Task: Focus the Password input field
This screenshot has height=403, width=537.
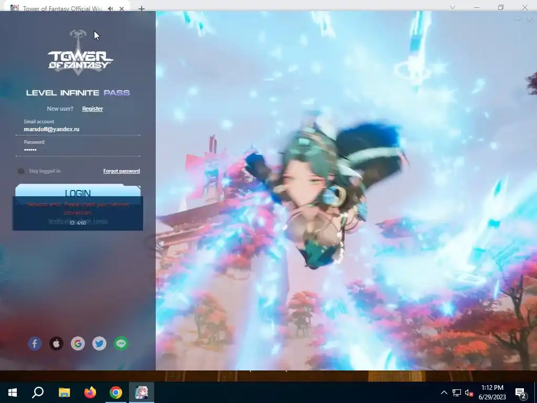Action: (78, 150)
